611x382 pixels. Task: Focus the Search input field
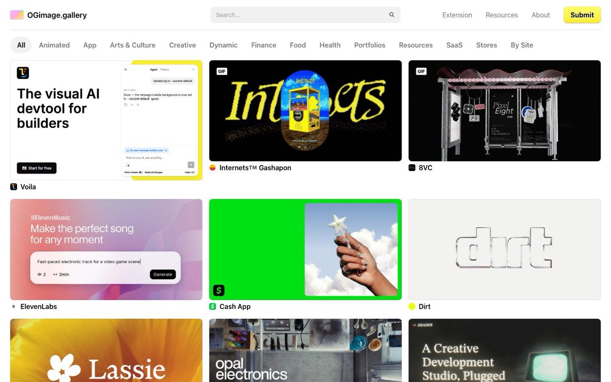click(x=305, y=15)
